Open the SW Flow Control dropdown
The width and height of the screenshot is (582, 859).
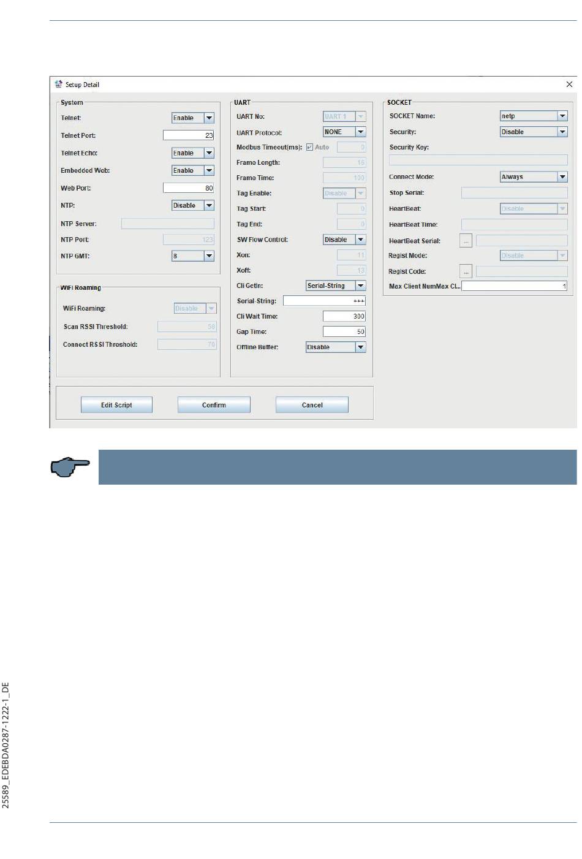point(344,240)
